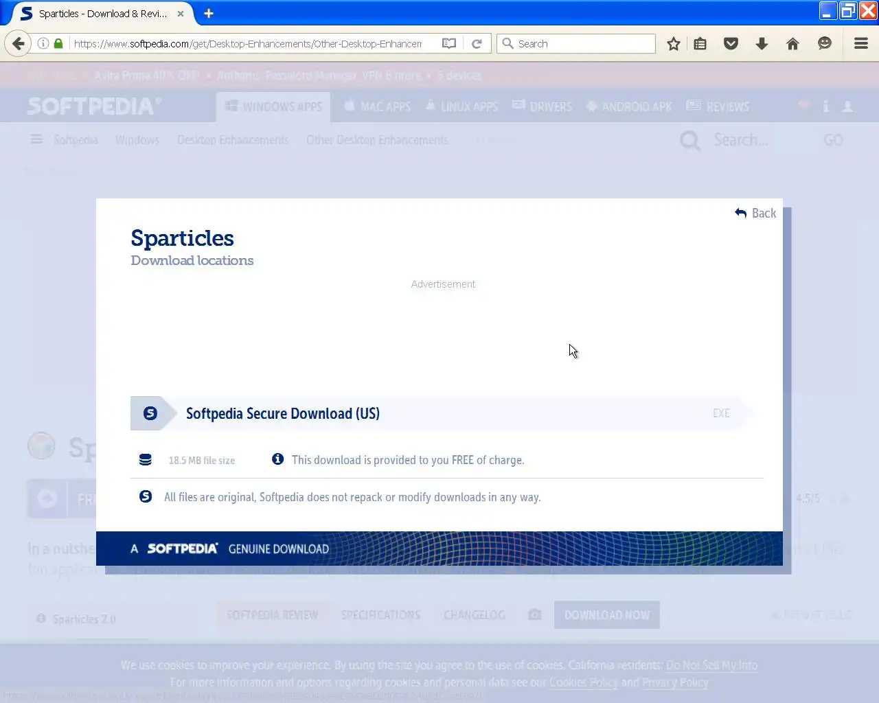Click the user account icon in header
The height and width of the screenshot is (703, 879).
(848, 106)
